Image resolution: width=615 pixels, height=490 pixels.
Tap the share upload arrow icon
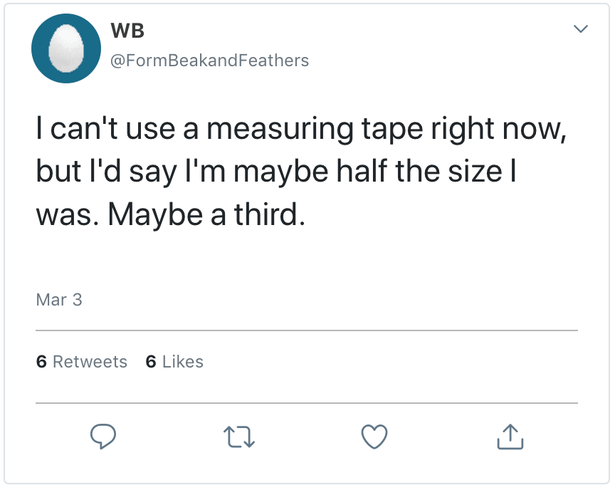510,437
